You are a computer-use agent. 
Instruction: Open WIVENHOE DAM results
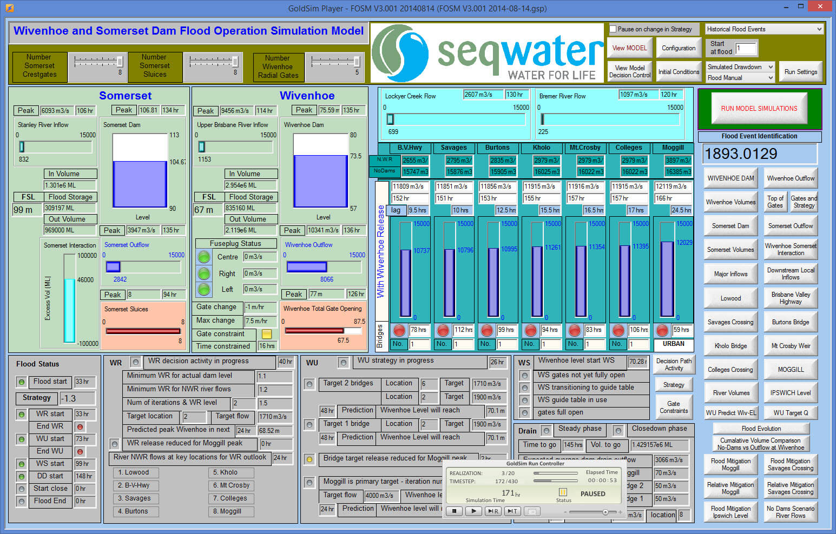[730, 178]
